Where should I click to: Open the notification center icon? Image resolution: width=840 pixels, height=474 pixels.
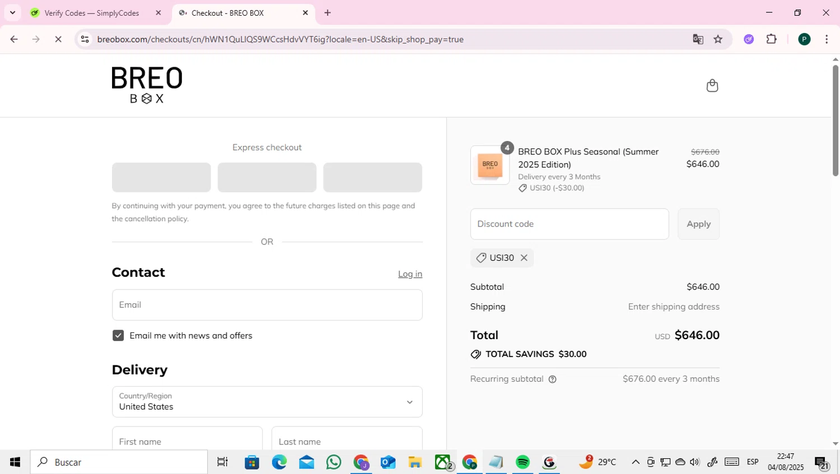click(x=822, y=462)
